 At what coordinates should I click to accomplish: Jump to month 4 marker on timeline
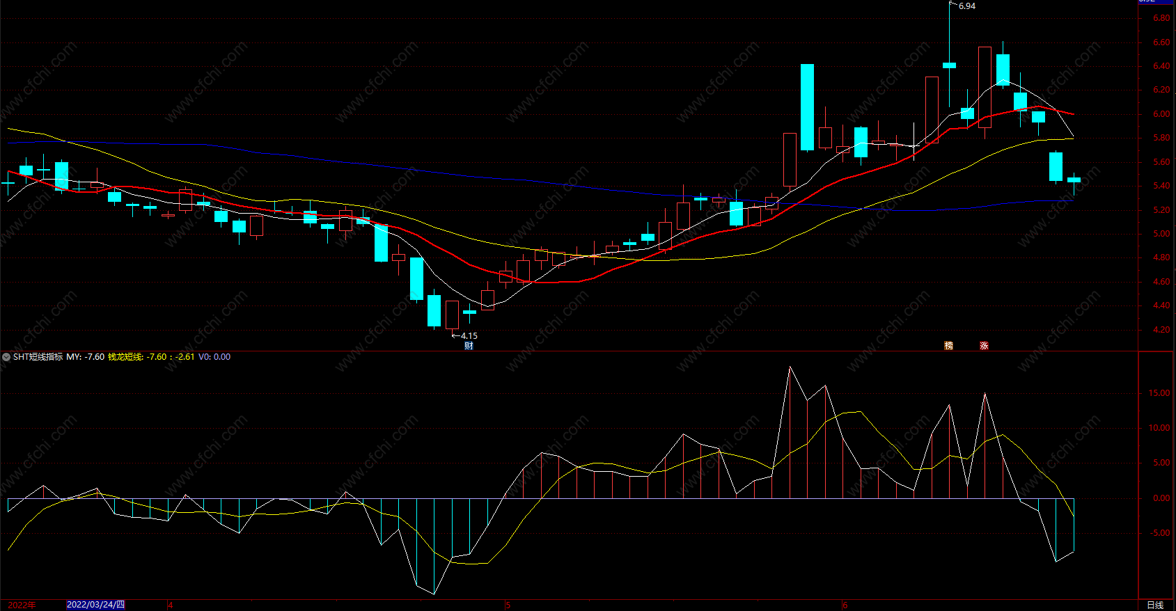(x=170, y=605)
